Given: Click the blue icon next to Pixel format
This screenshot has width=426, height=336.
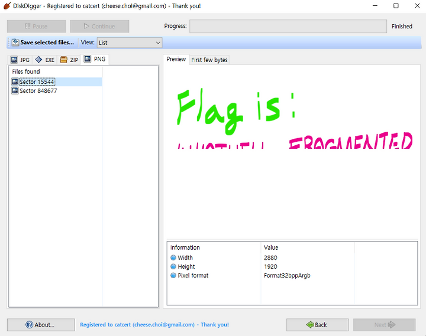Looking at the screenshot, I should (173, 276).
